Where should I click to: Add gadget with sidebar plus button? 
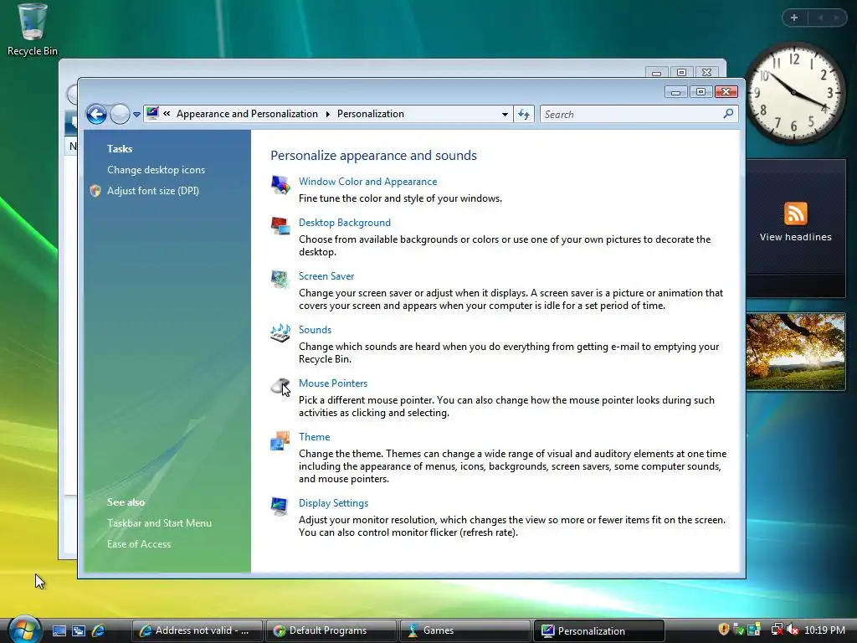point(794,18)
